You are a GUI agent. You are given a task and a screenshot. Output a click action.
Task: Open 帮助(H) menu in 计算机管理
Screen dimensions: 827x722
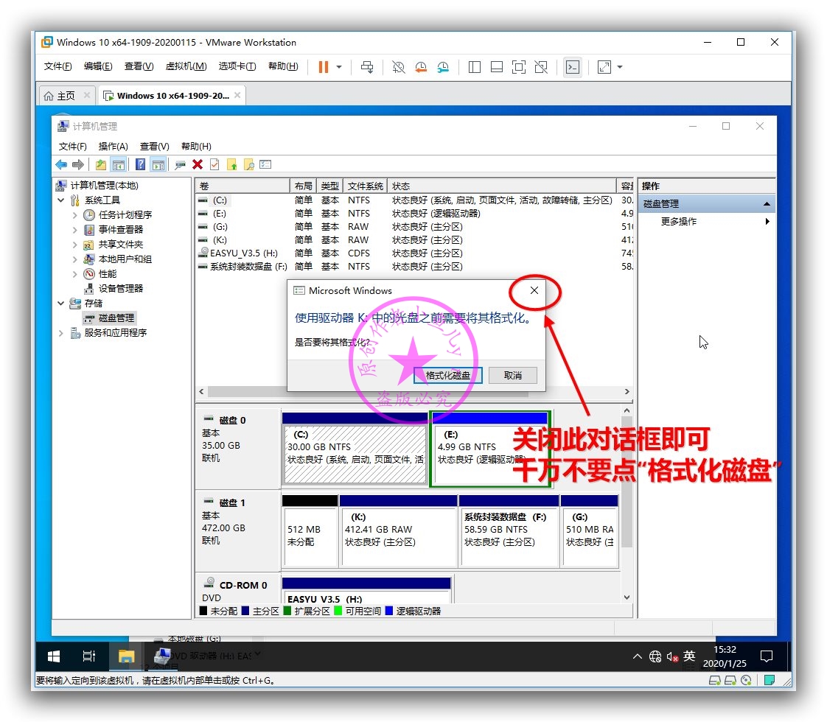(x=196, y=147)
